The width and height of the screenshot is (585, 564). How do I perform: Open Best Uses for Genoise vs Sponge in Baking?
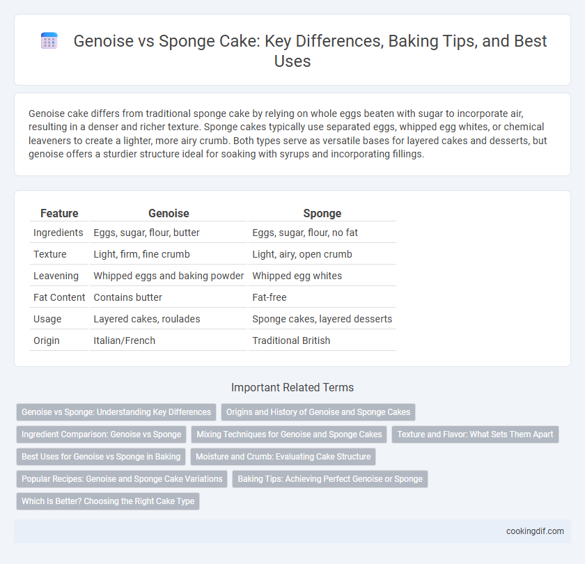click(x=101, y=457)
